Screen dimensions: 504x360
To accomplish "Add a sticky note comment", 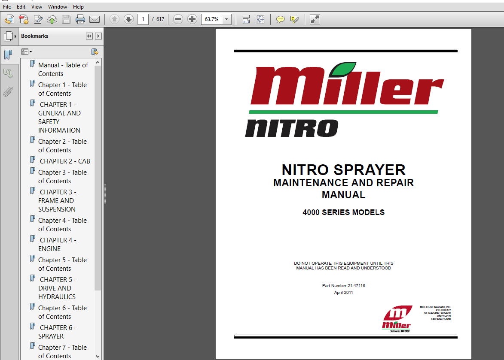I will point(281,20).
